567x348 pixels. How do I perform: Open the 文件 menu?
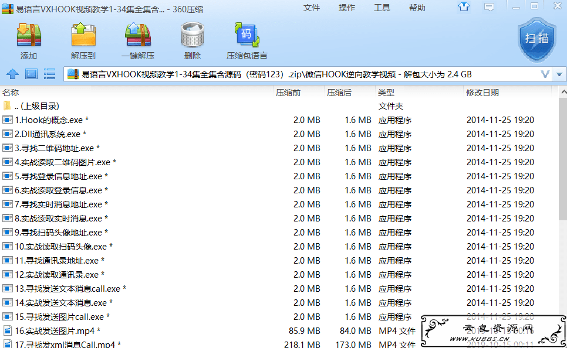pyautogui.click(x=311, y=8)
